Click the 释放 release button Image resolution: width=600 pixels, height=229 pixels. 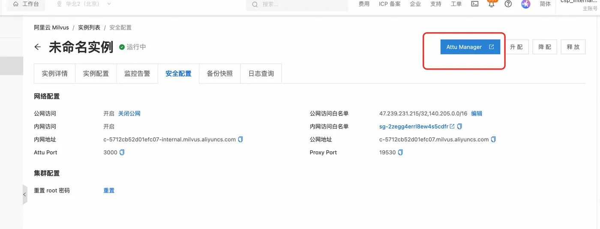tap(573, 47)
